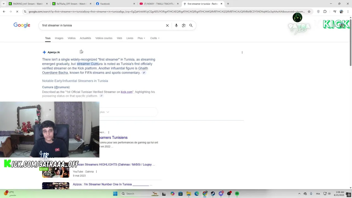352x198 pixels.
Task: Clear the Google search box text
Action: (x=167, y=25)
